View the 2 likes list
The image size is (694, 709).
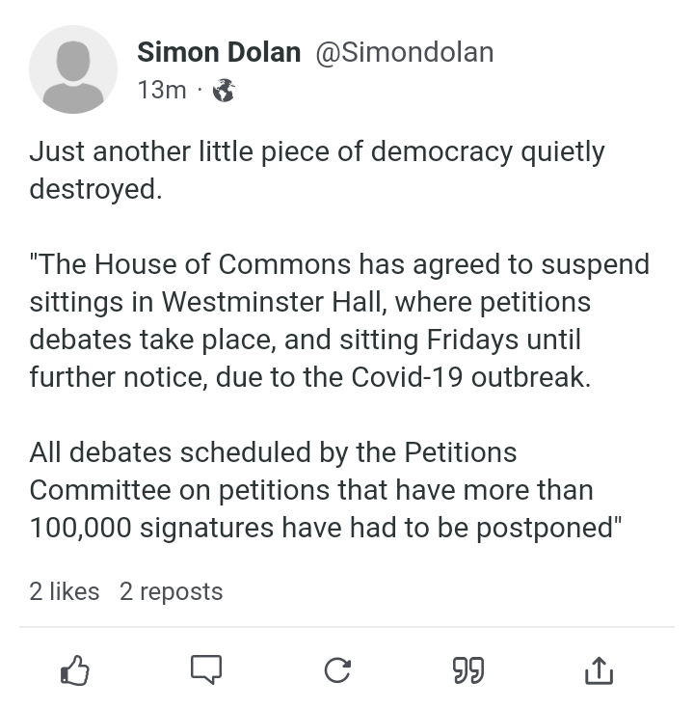(65, 591)
